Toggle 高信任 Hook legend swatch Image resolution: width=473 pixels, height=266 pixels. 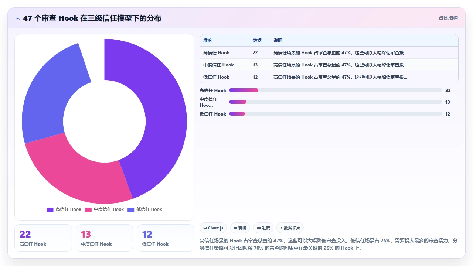tap(50, 209)
